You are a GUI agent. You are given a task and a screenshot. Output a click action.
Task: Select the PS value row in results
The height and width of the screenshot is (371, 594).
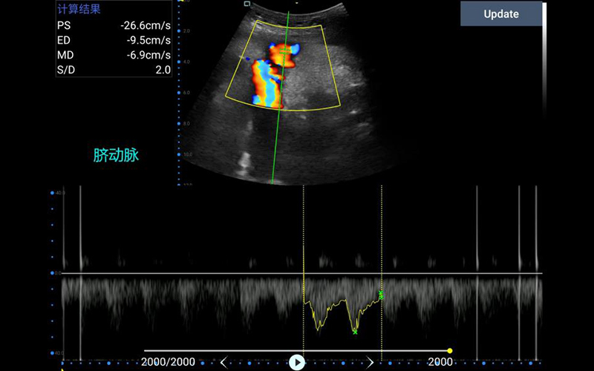[x=114, y=25]
